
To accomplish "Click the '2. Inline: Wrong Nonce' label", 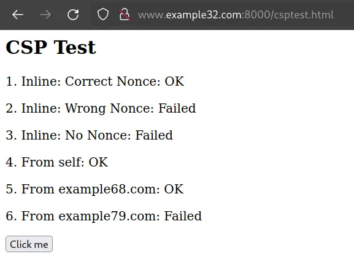I will coord(80,108).
